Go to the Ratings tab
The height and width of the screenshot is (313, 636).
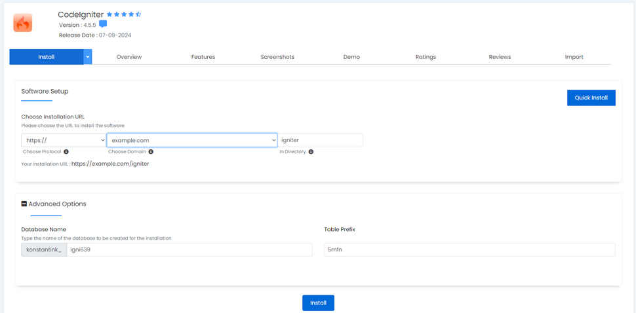426,57
